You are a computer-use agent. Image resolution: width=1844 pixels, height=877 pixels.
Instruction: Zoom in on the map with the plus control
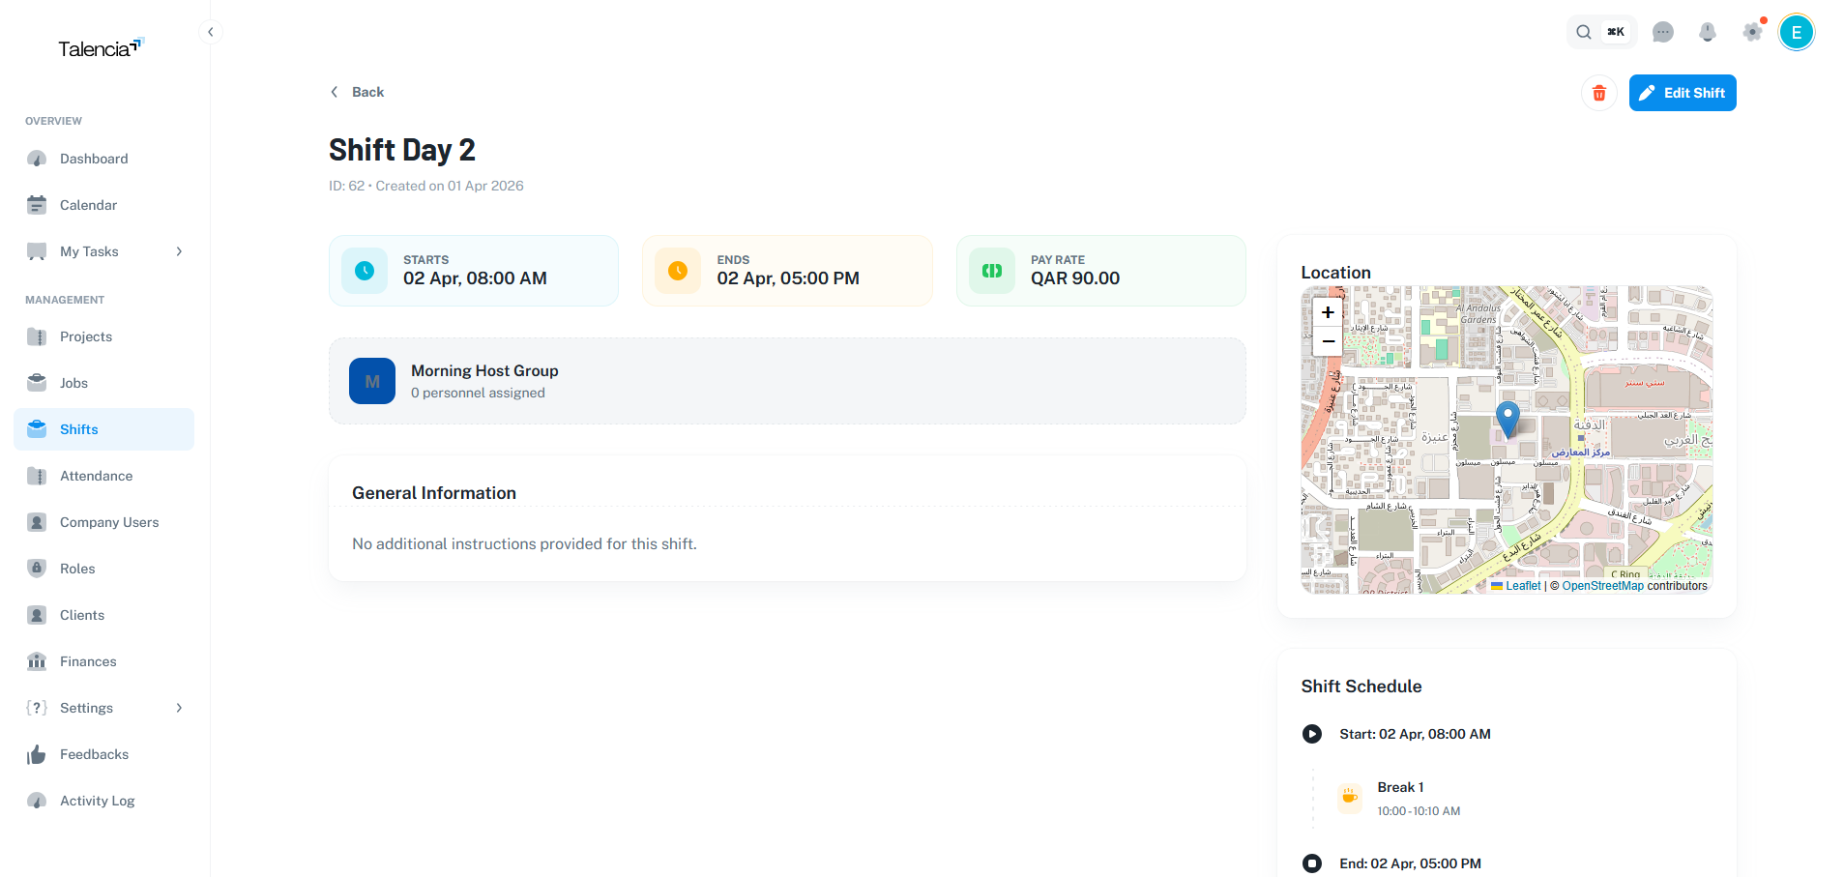pyautogui.click(x=1327, y=312)
